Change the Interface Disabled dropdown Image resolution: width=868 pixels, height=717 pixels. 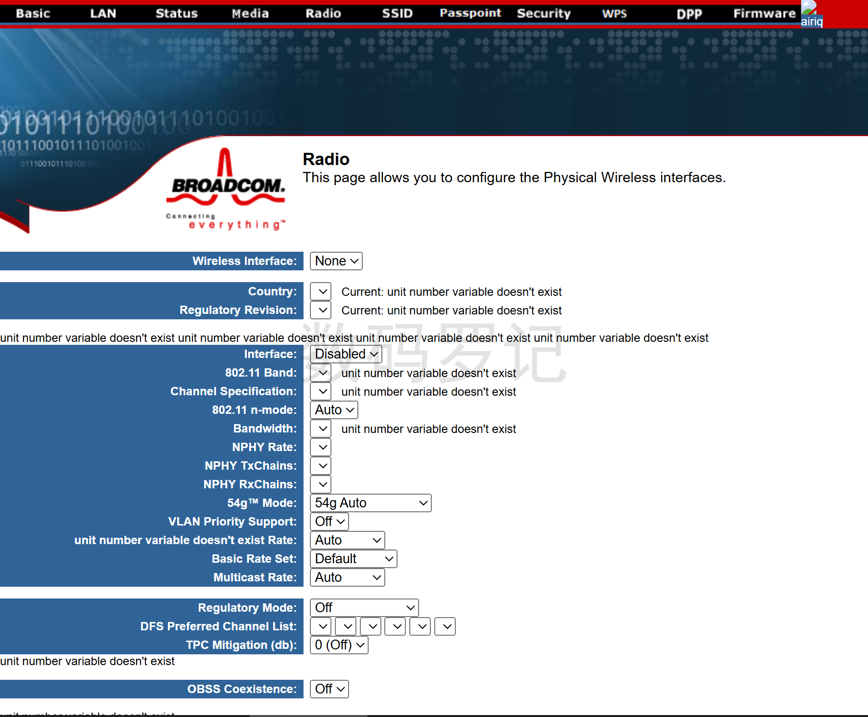coord(346,354)
